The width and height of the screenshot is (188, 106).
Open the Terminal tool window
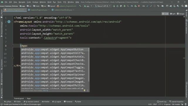click(x=68, y=102)
